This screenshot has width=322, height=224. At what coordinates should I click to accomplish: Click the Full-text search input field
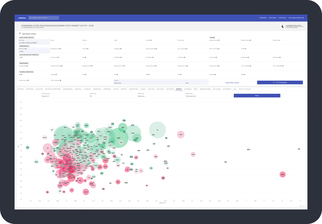(34, 83)
